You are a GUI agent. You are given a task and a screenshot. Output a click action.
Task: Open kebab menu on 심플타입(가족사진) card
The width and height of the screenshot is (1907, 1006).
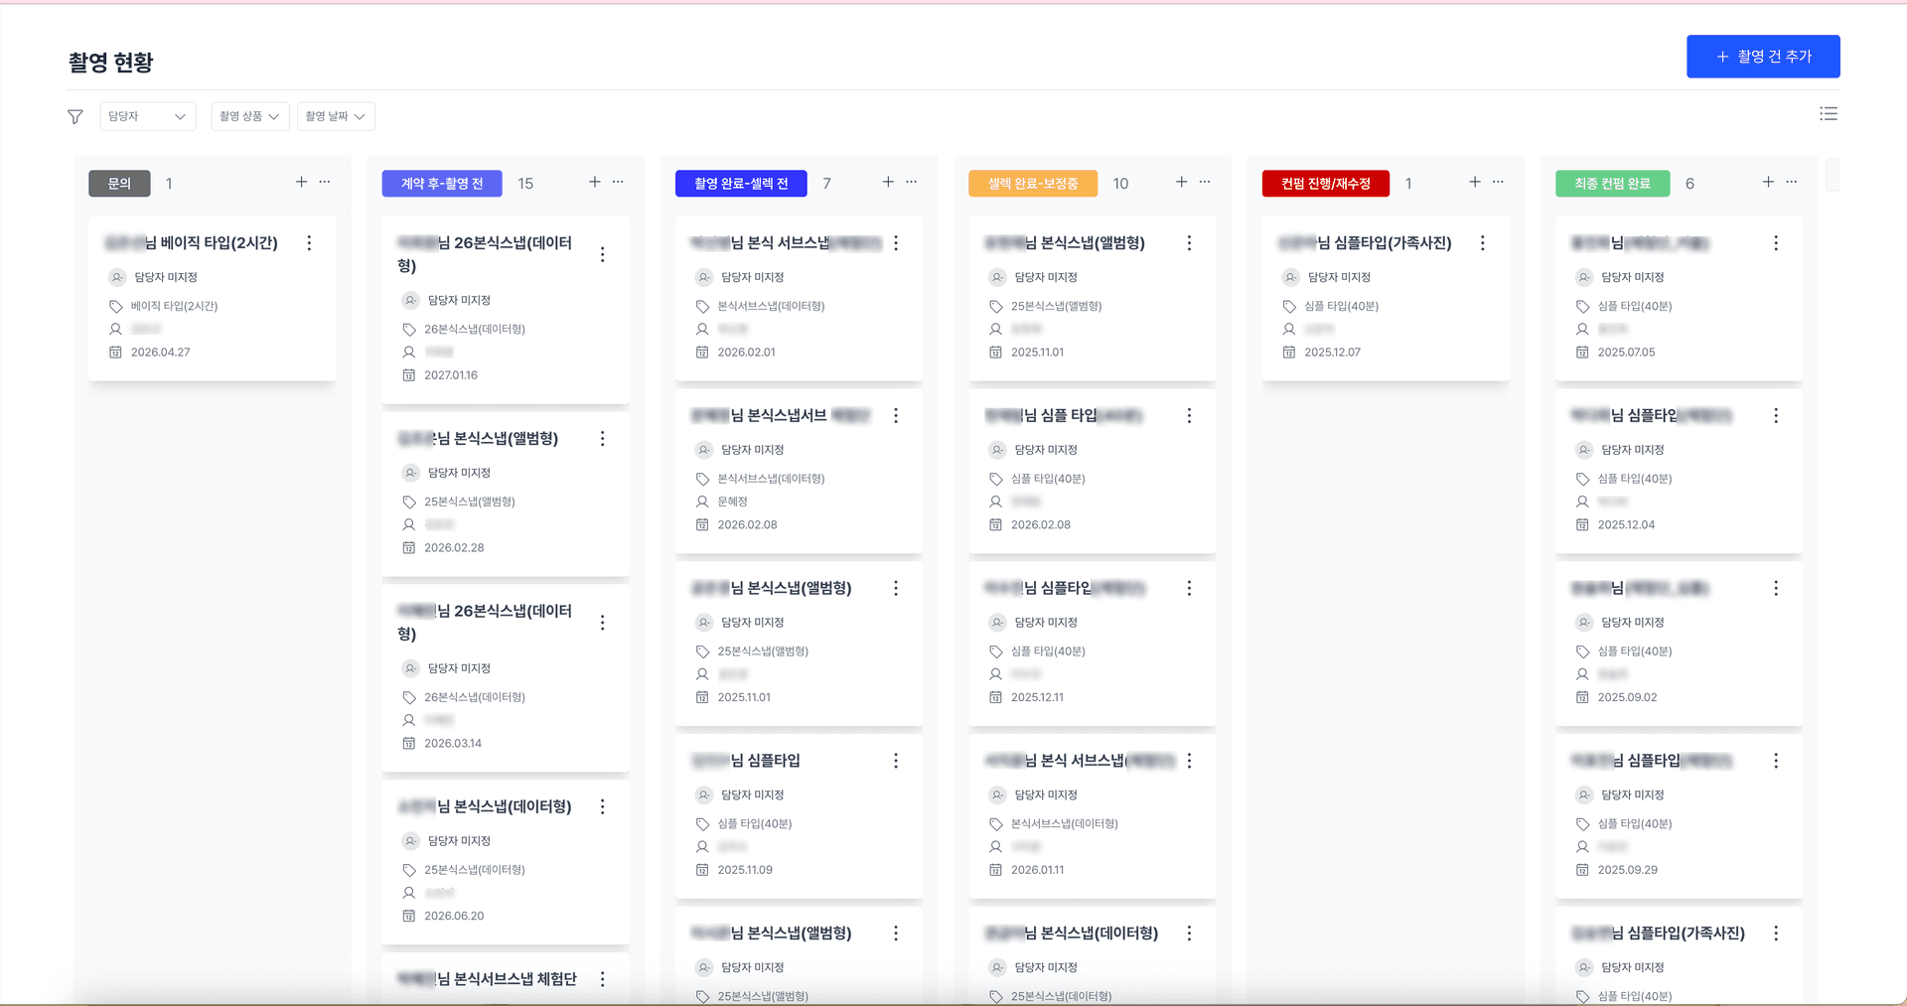pos(1482,242)
